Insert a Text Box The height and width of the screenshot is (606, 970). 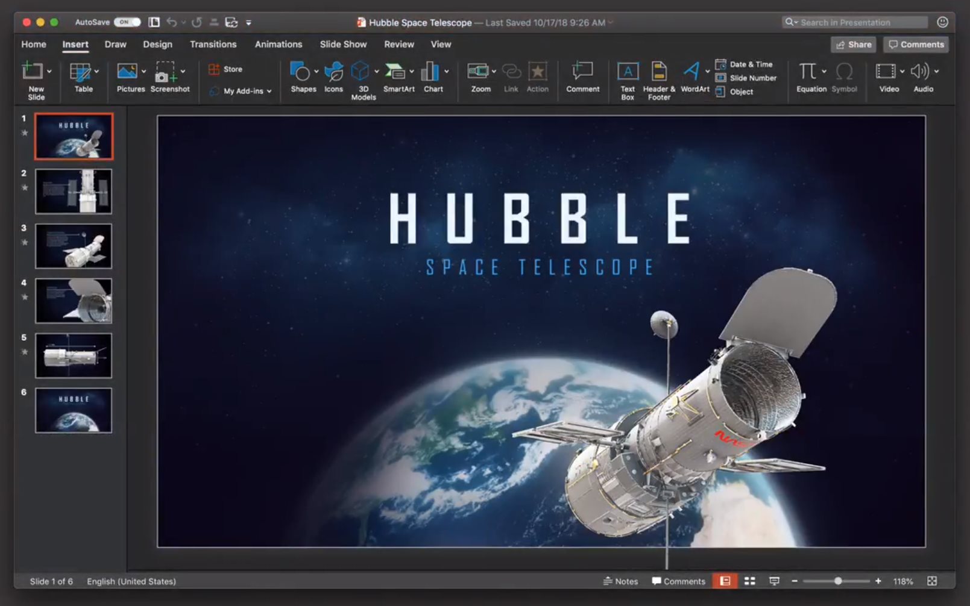[628, 72]
